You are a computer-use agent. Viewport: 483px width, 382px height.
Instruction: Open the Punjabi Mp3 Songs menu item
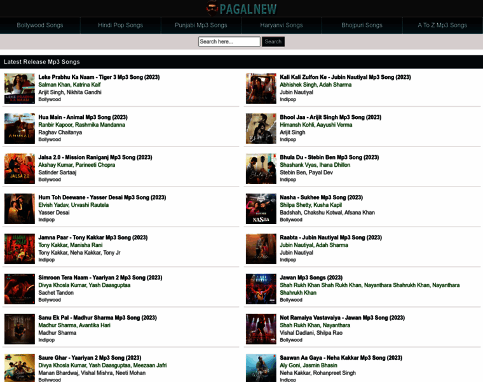pos(201,25)
